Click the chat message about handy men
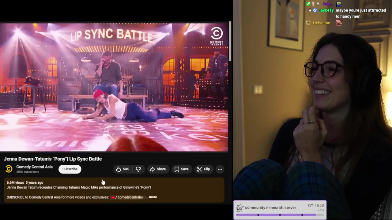 pos(361,13)
